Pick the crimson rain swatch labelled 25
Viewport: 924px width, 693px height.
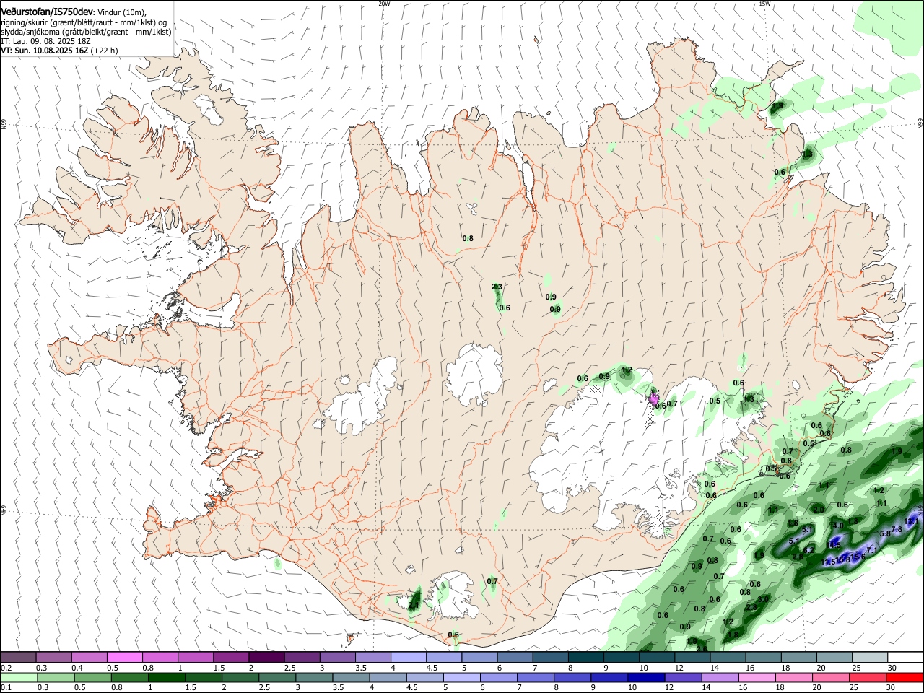868,678
